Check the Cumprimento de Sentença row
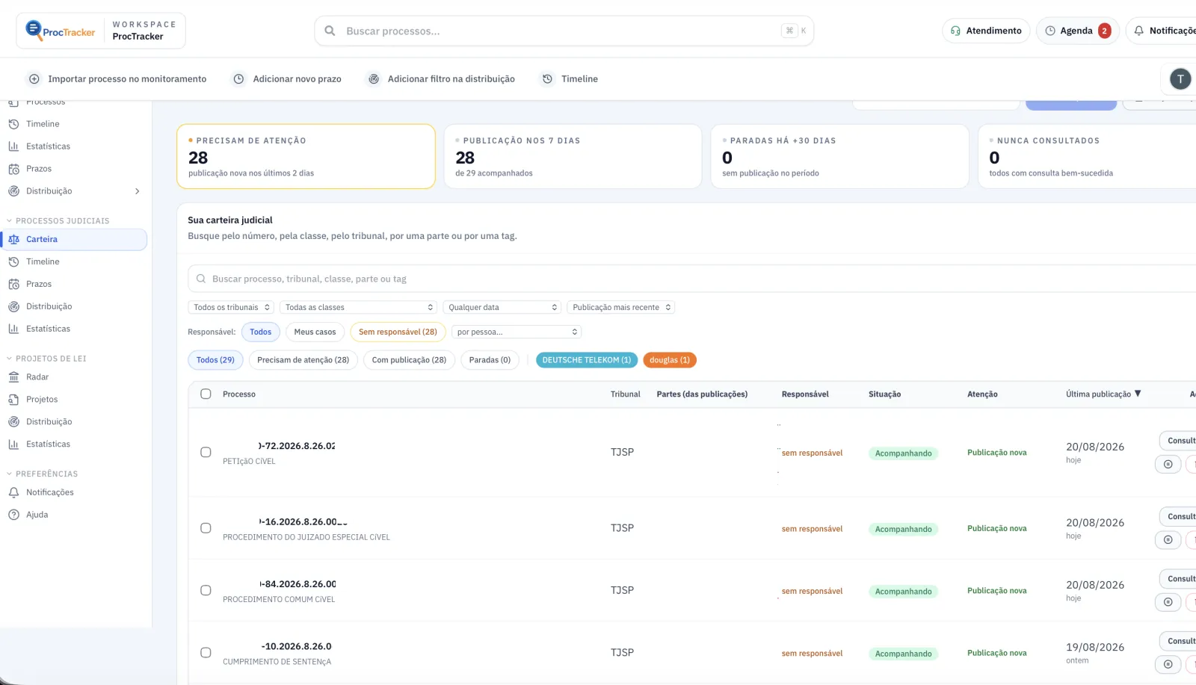The image size is (1196, 685). tap(206, 652)
